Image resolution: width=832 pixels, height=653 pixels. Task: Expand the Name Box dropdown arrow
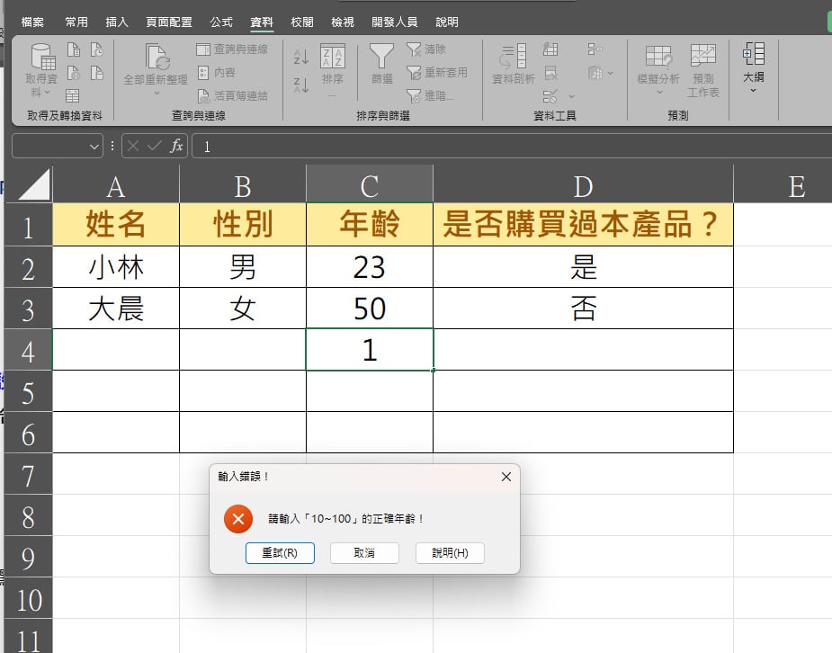point(94,147)
